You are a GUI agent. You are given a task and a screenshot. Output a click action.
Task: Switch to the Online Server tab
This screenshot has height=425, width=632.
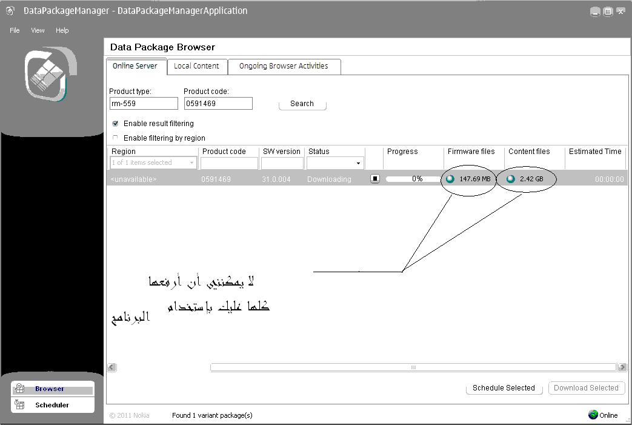pos(136,66)
